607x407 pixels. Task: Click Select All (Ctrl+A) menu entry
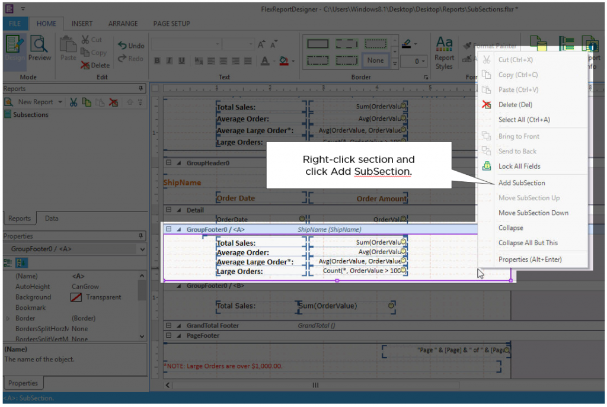[524, 120]
